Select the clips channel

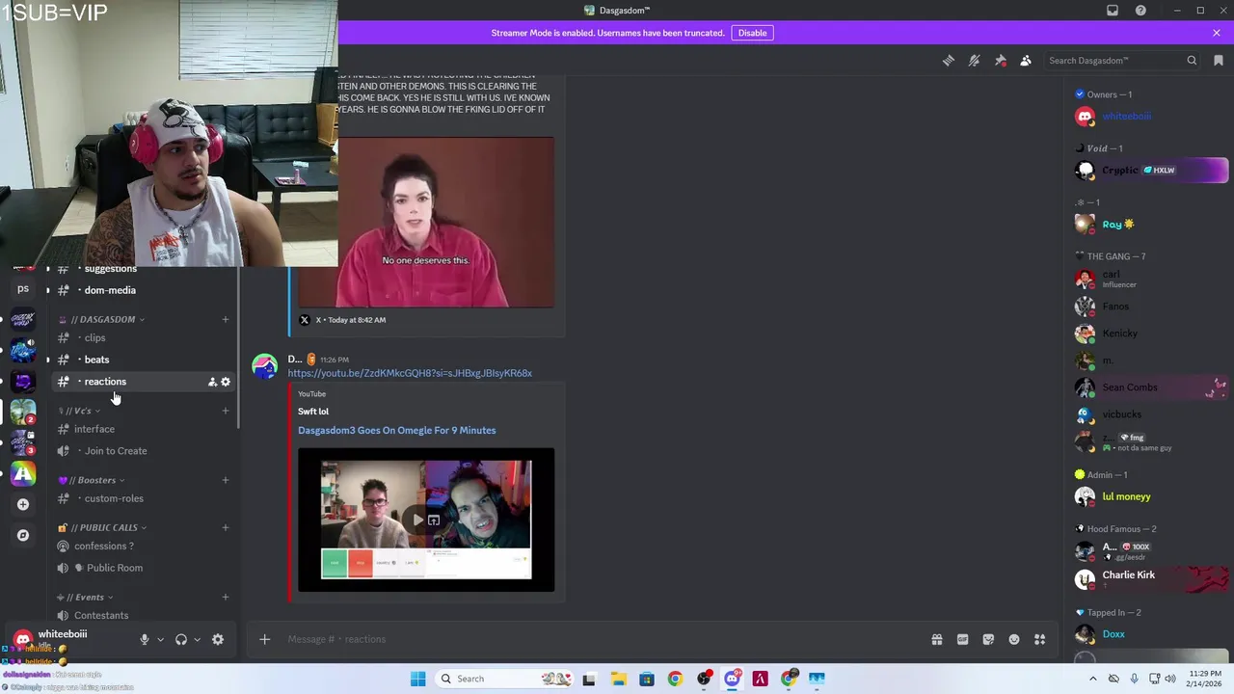point(143,337)
